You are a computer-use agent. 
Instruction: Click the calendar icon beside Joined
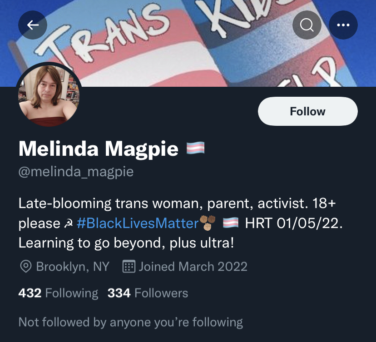coord(129,267)
